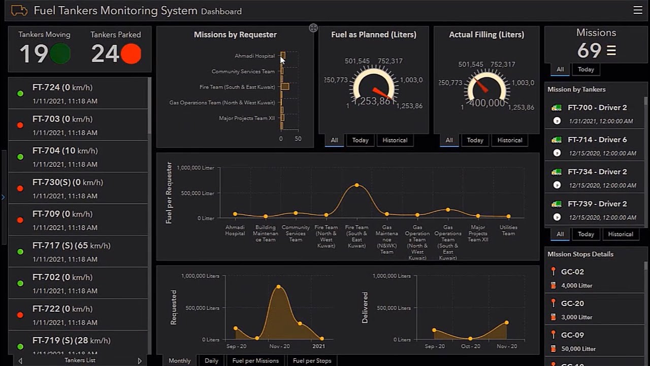Screen dimensions: 650x366
Task: Expand the collapsed left side panel arrow
Action: coord(3,197)
